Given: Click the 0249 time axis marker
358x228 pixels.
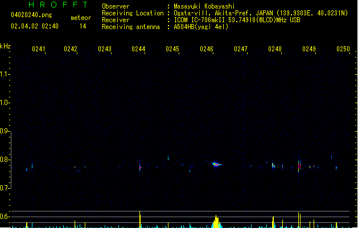Looking at the screenshot, I should click(x=309, y=49).
